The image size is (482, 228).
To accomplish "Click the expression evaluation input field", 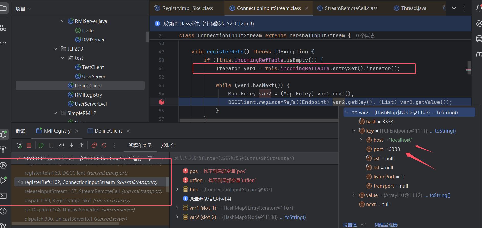I will click(254, 158).
